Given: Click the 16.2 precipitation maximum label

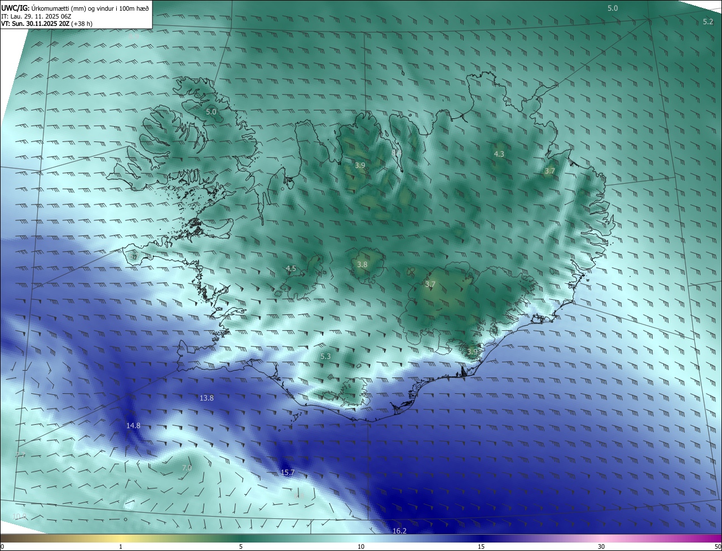Looking at the screenshot, I should 399,531.
